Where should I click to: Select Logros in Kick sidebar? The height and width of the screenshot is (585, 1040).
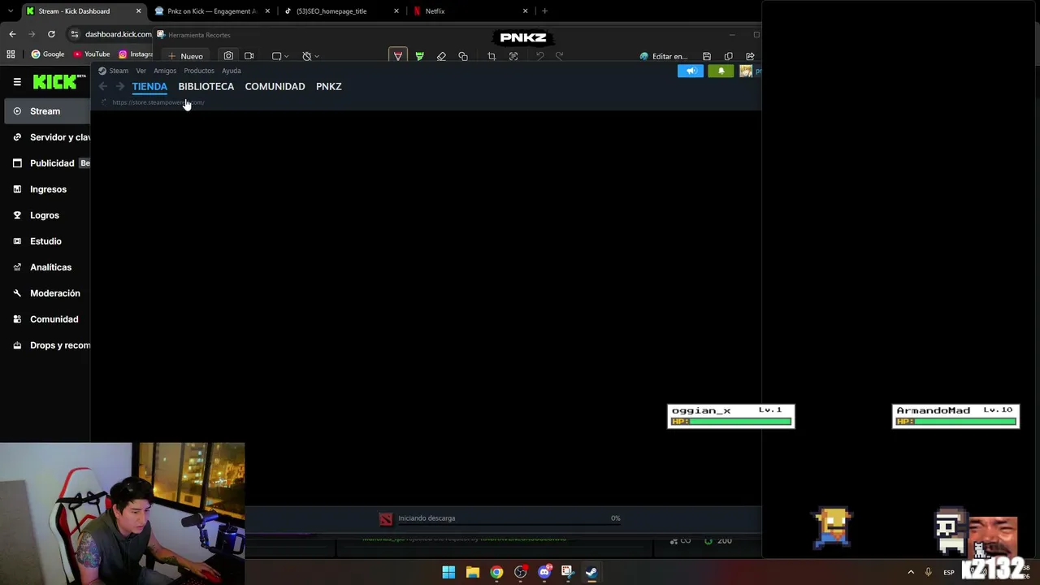tap(47, 215)
